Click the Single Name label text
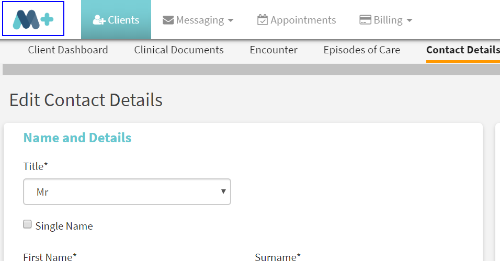This screenshot has width=500, height=261. [64, 226]
